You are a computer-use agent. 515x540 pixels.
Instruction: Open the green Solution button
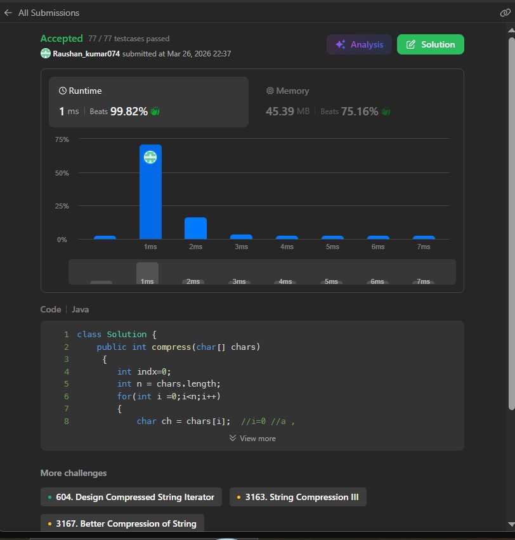coord(430,44)
